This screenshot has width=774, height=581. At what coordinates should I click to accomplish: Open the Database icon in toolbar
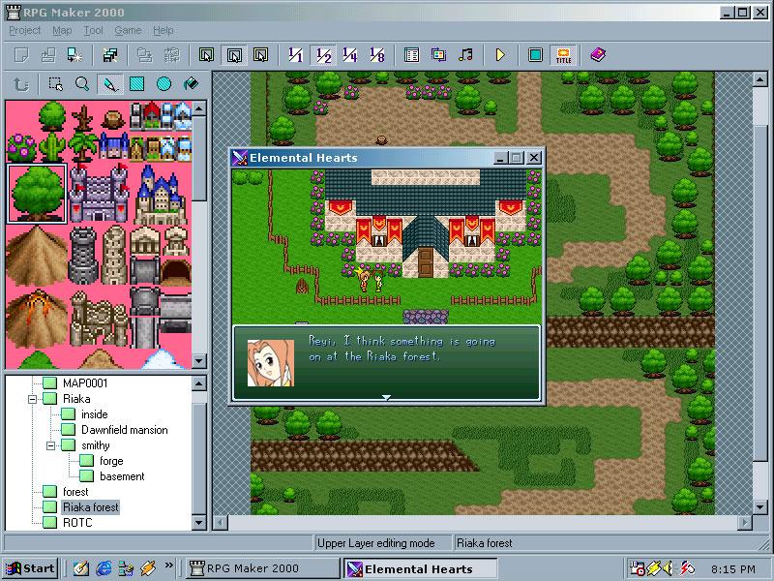pyautogui.click(x=411, y=55)
